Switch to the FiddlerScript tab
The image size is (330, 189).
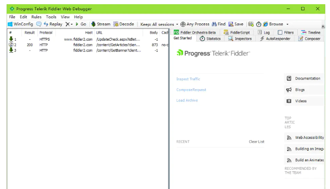(237, 32)
